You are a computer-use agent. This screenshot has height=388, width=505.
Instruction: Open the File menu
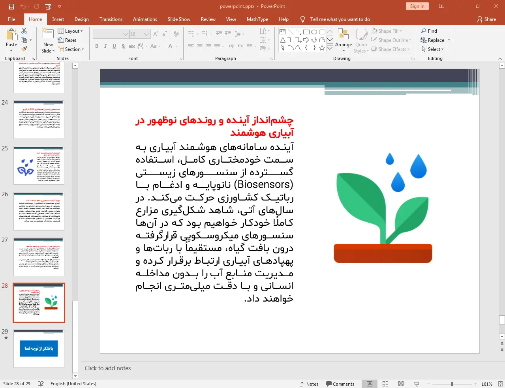pyautogui.click(x=11, y=19)
